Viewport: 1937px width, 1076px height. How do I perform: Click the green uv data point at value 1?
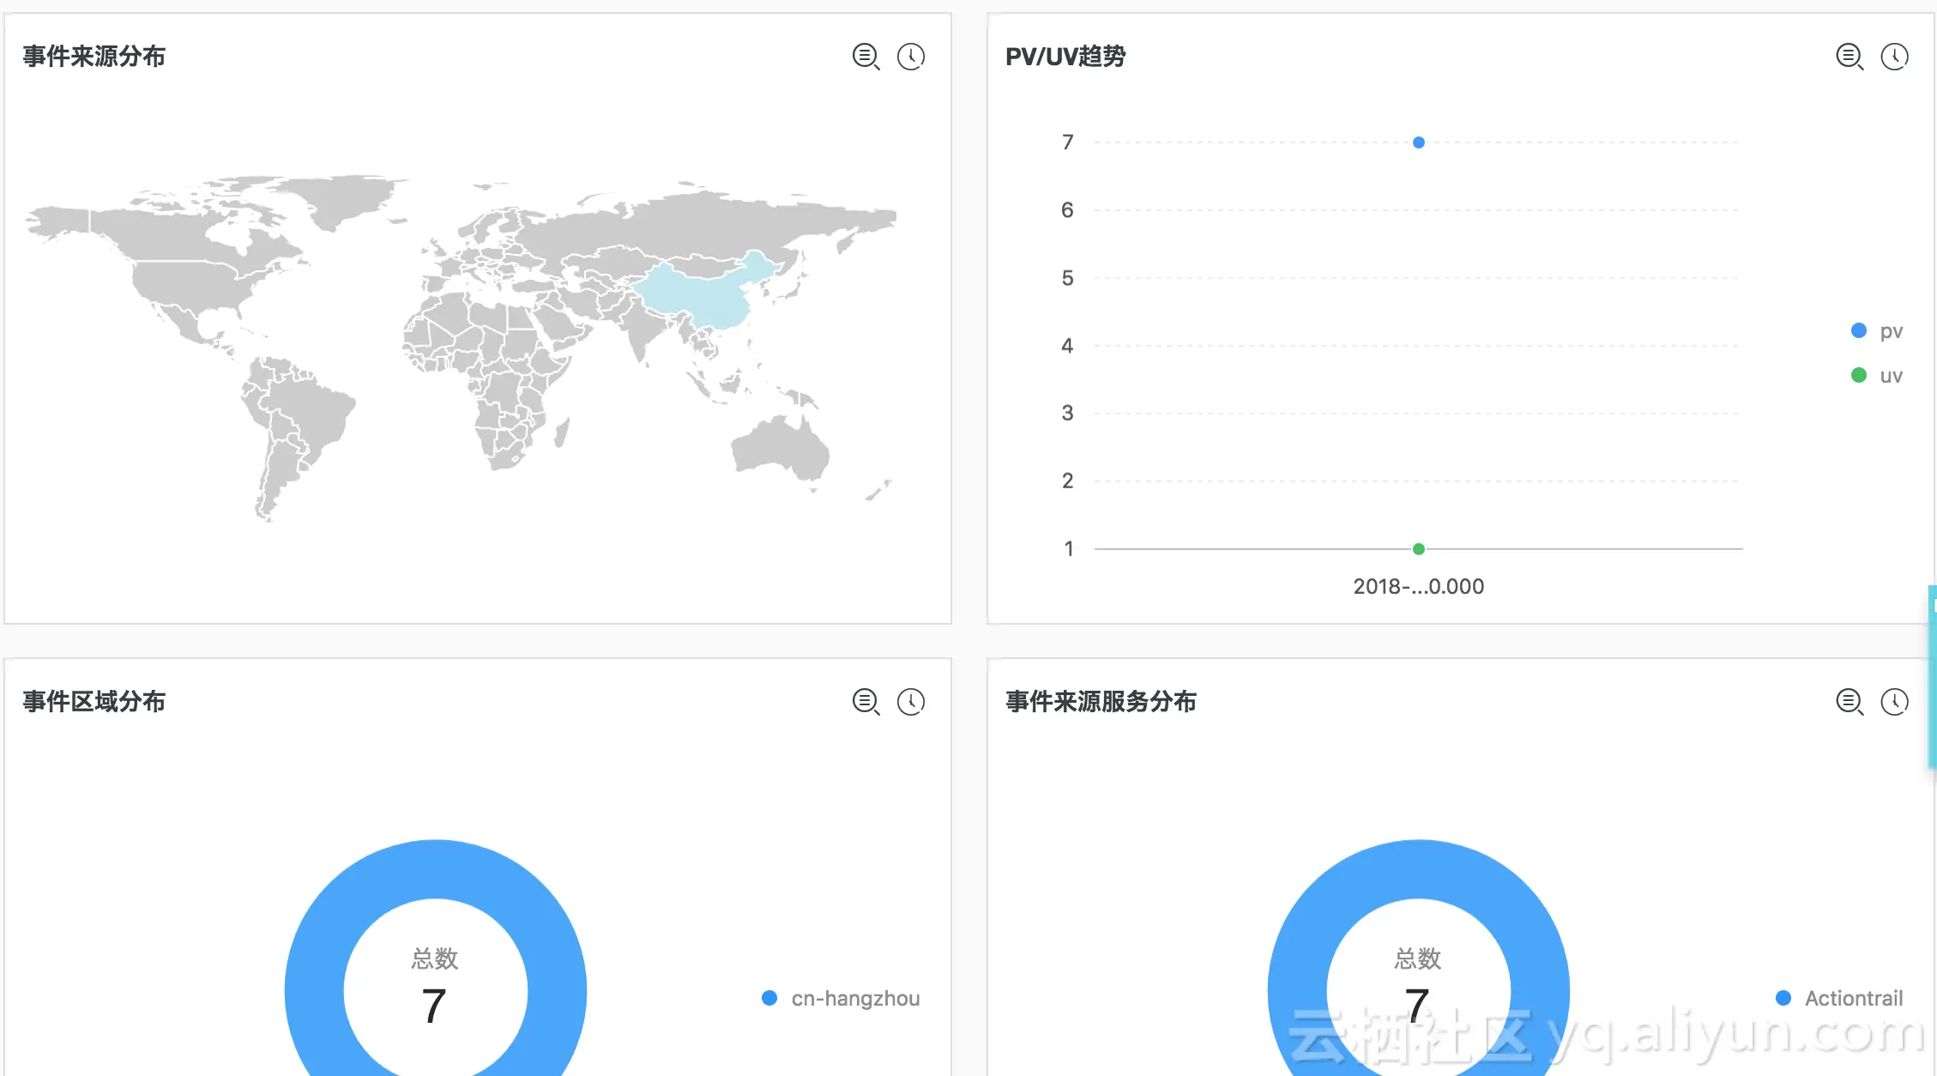click(x=1419, y=549)
